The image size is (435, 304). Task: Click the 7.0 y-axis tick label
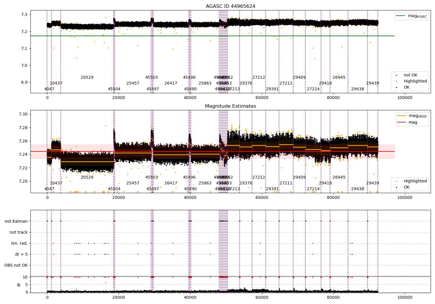point(25,65)
